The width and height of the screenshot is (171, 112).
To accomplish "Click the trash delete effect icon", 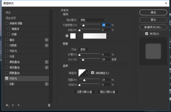I will coord(49,105).
